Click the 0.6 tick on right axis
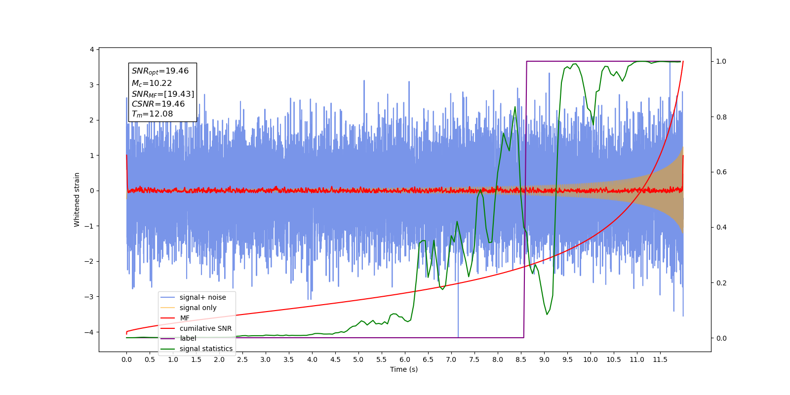Screen dimensions: 790x395 pyautogui.click(x=721, y=172)
